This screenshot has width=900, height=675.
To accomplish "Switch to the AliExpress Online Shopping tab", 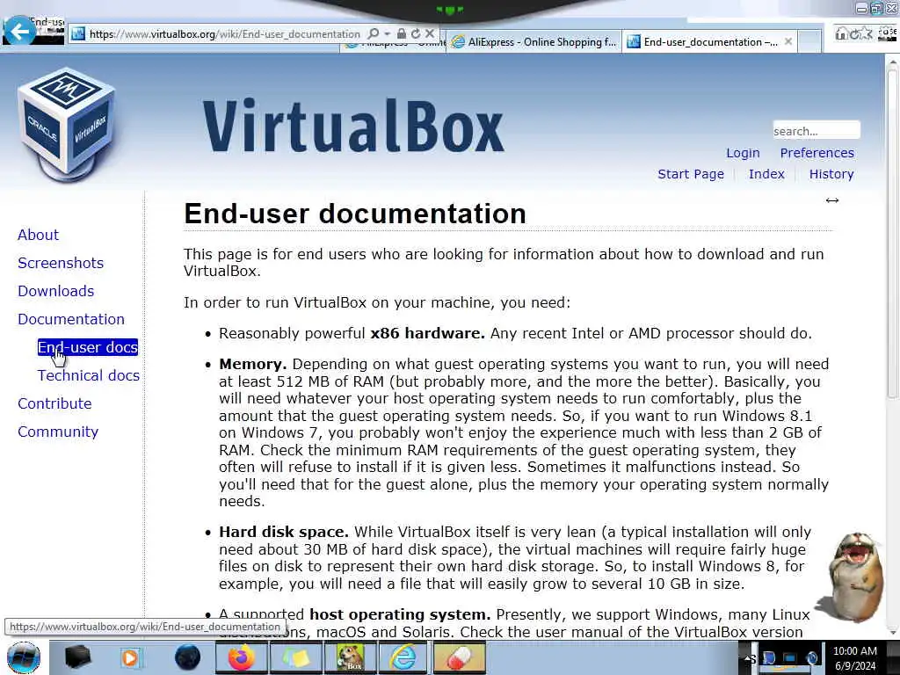I will click(533, 42).
